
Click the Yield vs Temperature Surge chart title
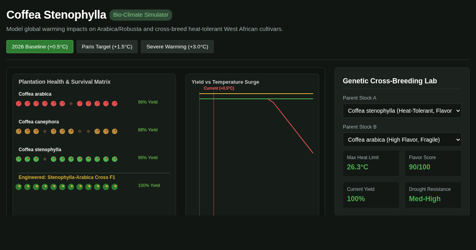tap(225, 82)
